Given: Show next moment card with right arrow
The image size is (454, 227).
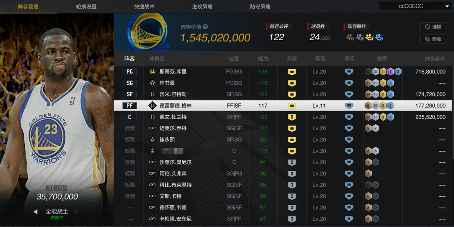Looking at the screenshot, I should (77, 212).
